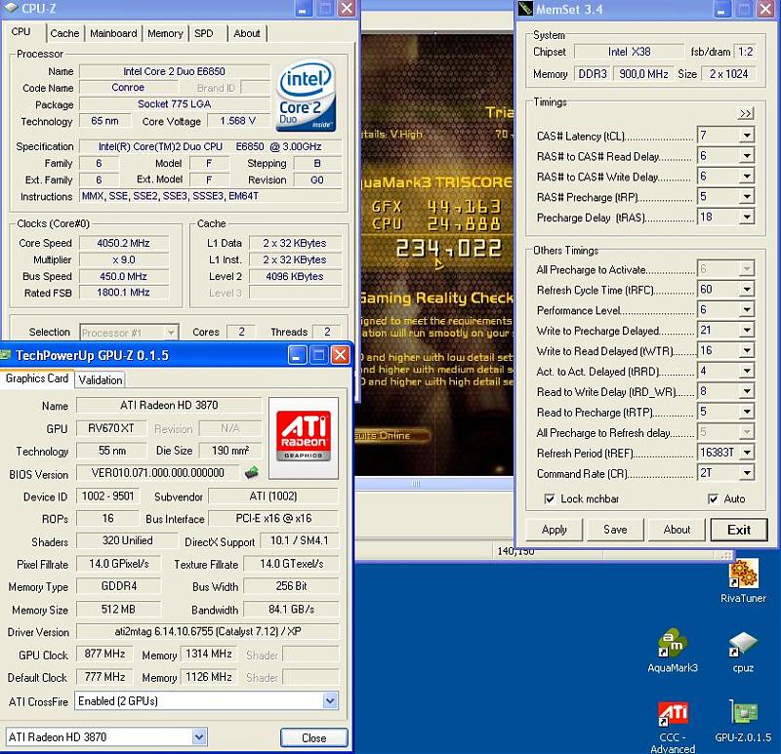Open the Precharge Delay (tRAS) dropdown
The height and width of the screenshot is (754, 781).
click(746, 217)
